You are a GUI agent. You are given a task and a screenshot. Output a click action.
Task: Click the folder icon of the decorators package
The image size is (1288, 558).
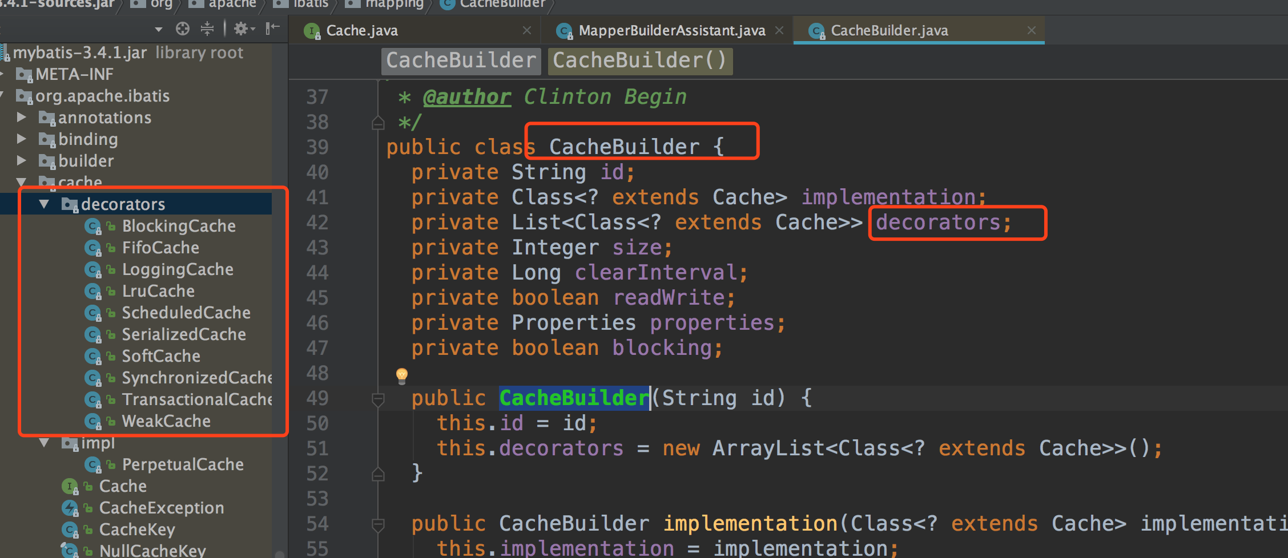point(70,204)
